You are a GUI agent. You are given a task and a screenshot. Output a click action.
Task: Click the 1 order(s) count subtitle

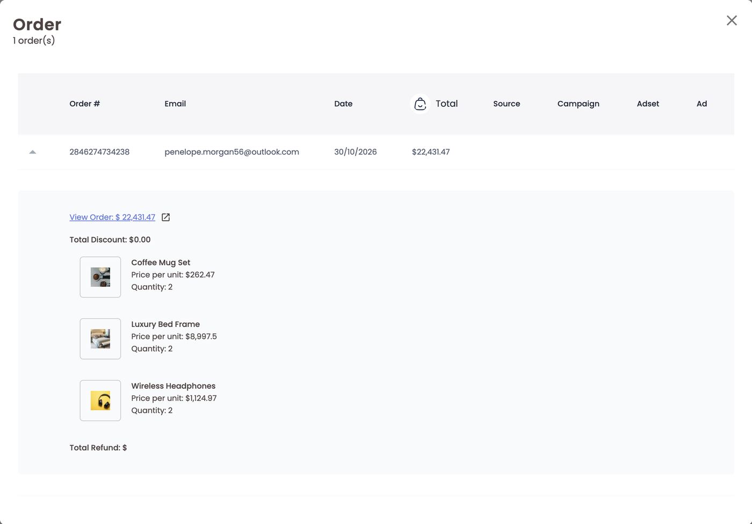tap(34, 41)
